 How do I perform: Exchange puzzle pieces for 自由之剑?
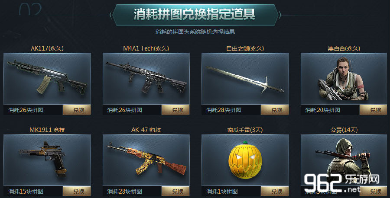coord(275,110)
